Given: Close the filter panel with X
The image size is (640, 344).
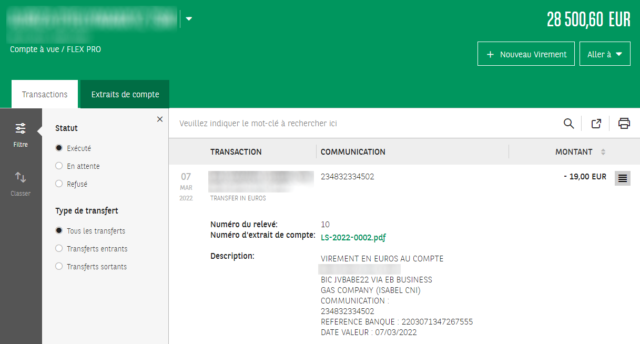Looking at the screenshot, I should (x=160, y=119).
